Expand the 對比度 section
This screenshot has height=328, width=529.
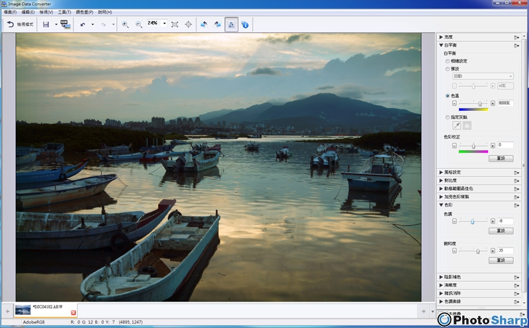[x=440, y=181]
